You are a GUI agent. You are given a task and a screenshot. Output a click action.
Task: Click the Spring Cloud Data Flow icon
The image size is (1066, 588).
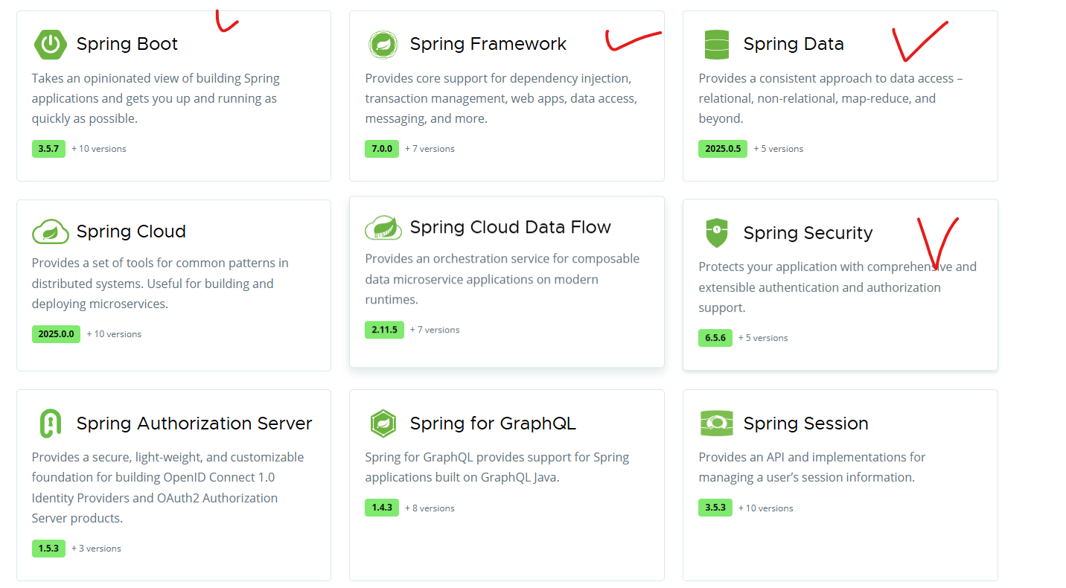pyautogui.click(x=383, y=227)
